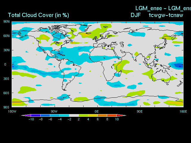The image size is (191, 143).
Task: Click the 180W longitude label
Action: point(12,111)
